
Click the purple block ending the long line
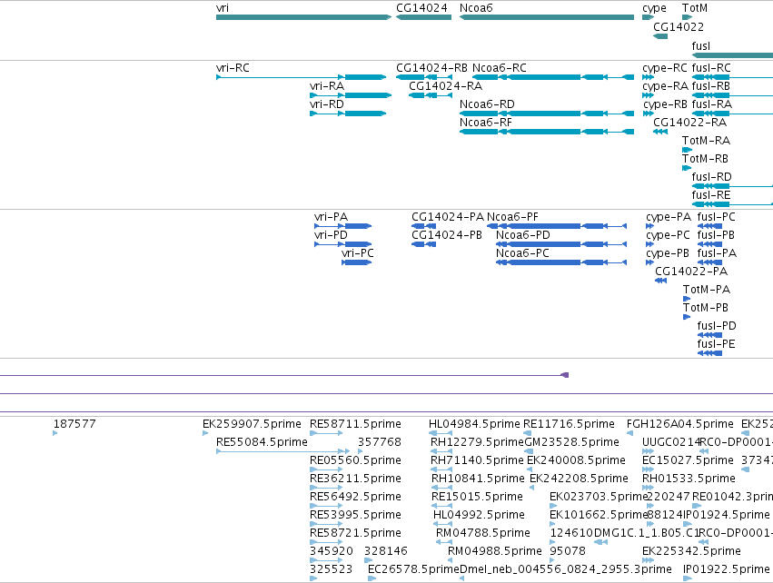pos(565,375)
